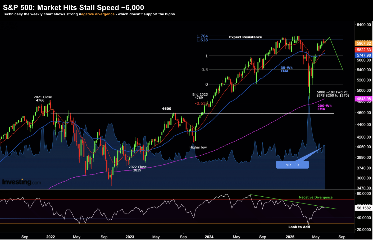Select the 200-Wk EMA label
This screenshot has height=240, width=373.
(324, 107)
